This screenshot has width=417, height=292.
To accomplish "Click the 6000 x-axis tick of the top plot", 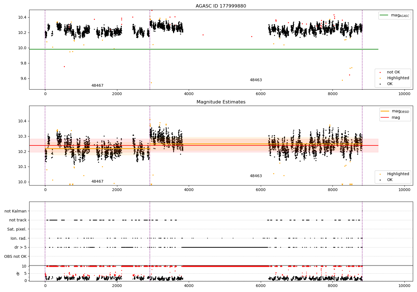I will (x=261, y=94).
